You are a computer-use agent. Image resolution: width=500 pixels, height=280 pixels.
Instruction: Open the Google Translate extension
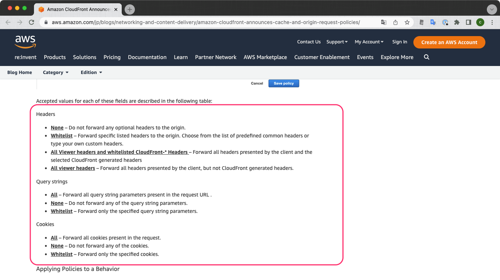pyautogui.click(x=433, y=22)
